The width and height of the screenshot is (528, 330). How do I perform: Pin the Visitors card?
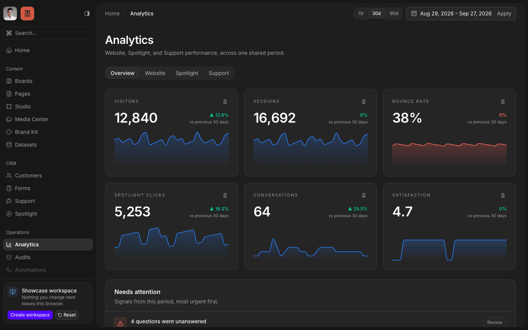pyautogui.click(x=225, y=102)
